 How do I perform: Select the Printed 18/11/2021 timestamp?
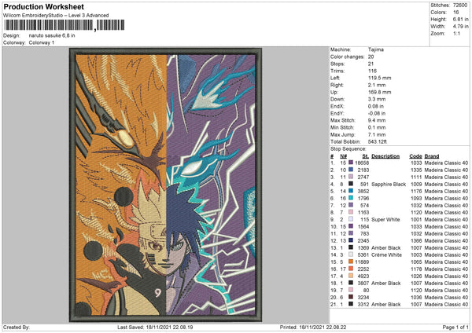[x=313, y=328]
